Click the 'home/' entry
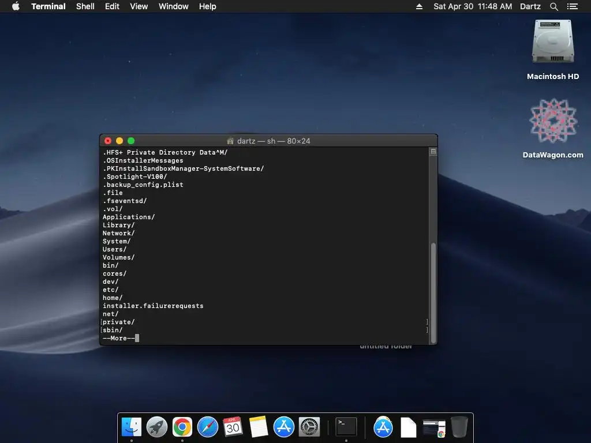The width and height of the screenshot is (591, 443). (113, 298)
